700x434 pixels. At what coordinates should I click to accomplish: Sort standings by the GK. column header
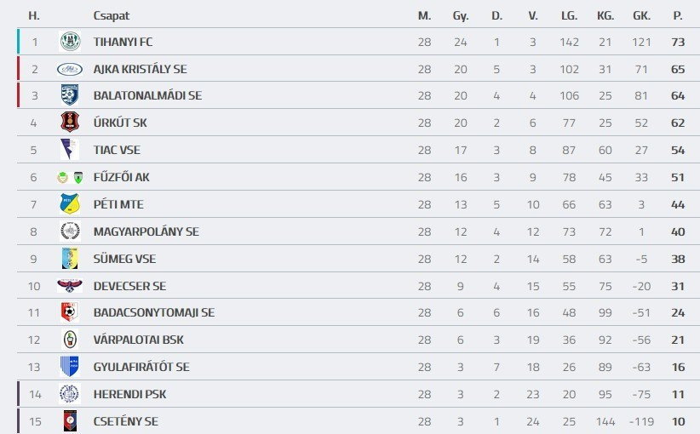point(641,15)
